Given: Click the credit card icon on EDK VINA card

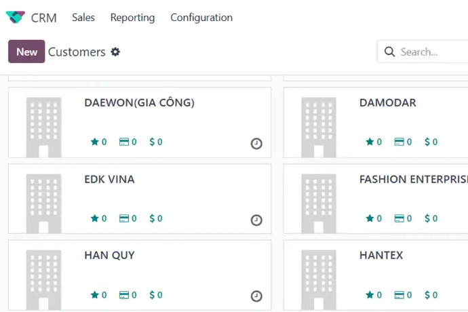Looking at the screenshot, I should [124, 218].
